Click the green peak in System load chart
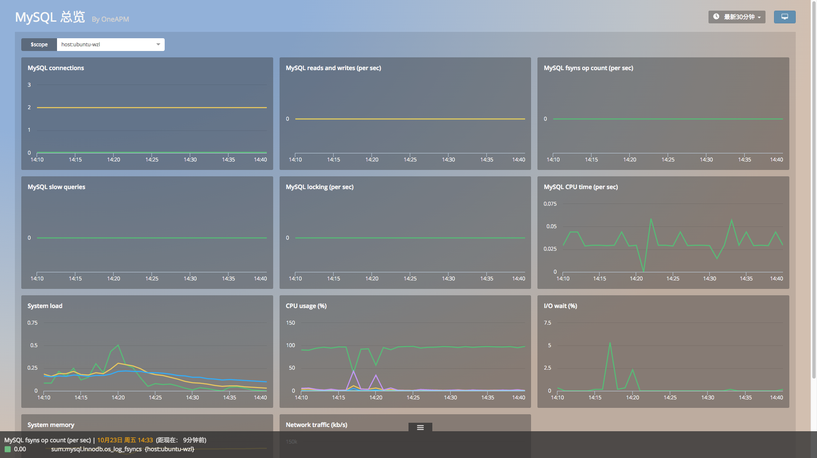 point(118,345)
